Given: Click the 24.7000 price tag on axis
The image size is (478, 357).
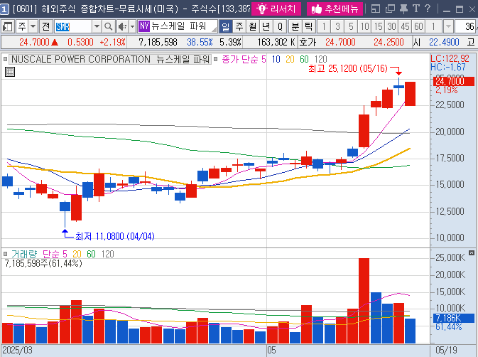Looking at the screenshot, I should pyautogui.click(x=454, y=82).
